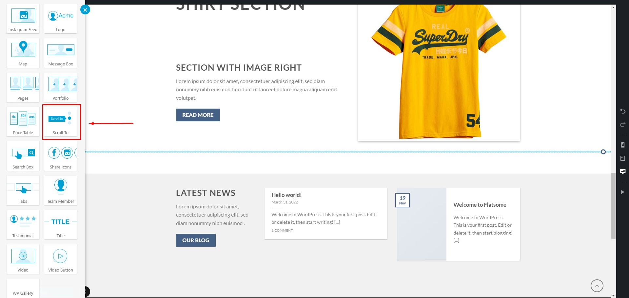Insert the Tabs element
The image size is (629, 298).
click(23, 190)
